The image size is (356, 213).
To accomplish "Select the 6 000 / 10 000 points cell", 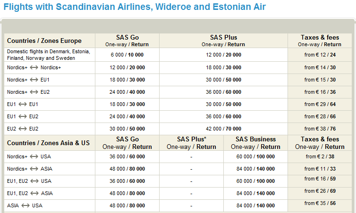I will 127,55.
